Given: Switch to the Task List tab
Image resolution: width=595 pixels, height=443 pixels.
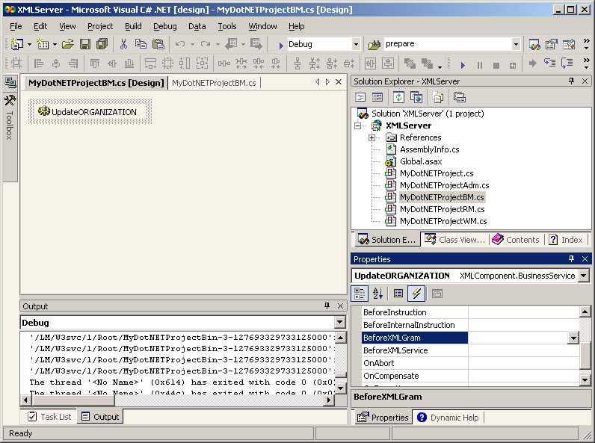Looking at the screenshot, I should 49,417.
